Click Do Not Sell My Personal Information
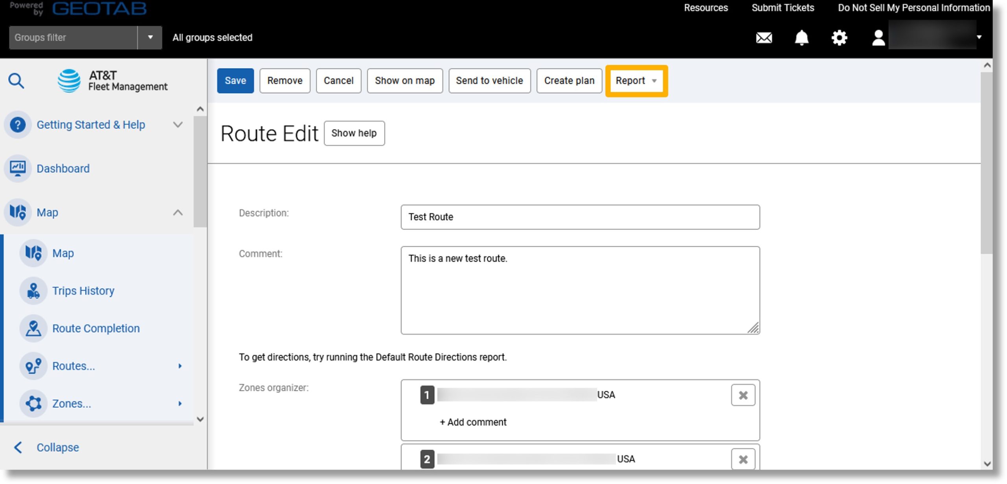 [x=914, y=8]
